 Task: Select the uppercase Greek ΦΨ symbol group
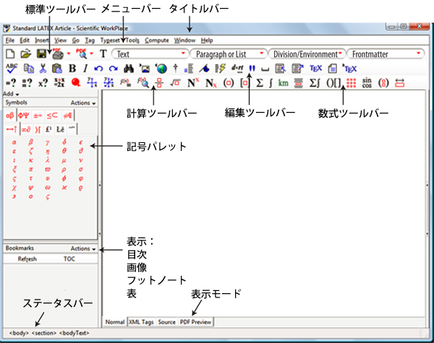tap(24, 116)
